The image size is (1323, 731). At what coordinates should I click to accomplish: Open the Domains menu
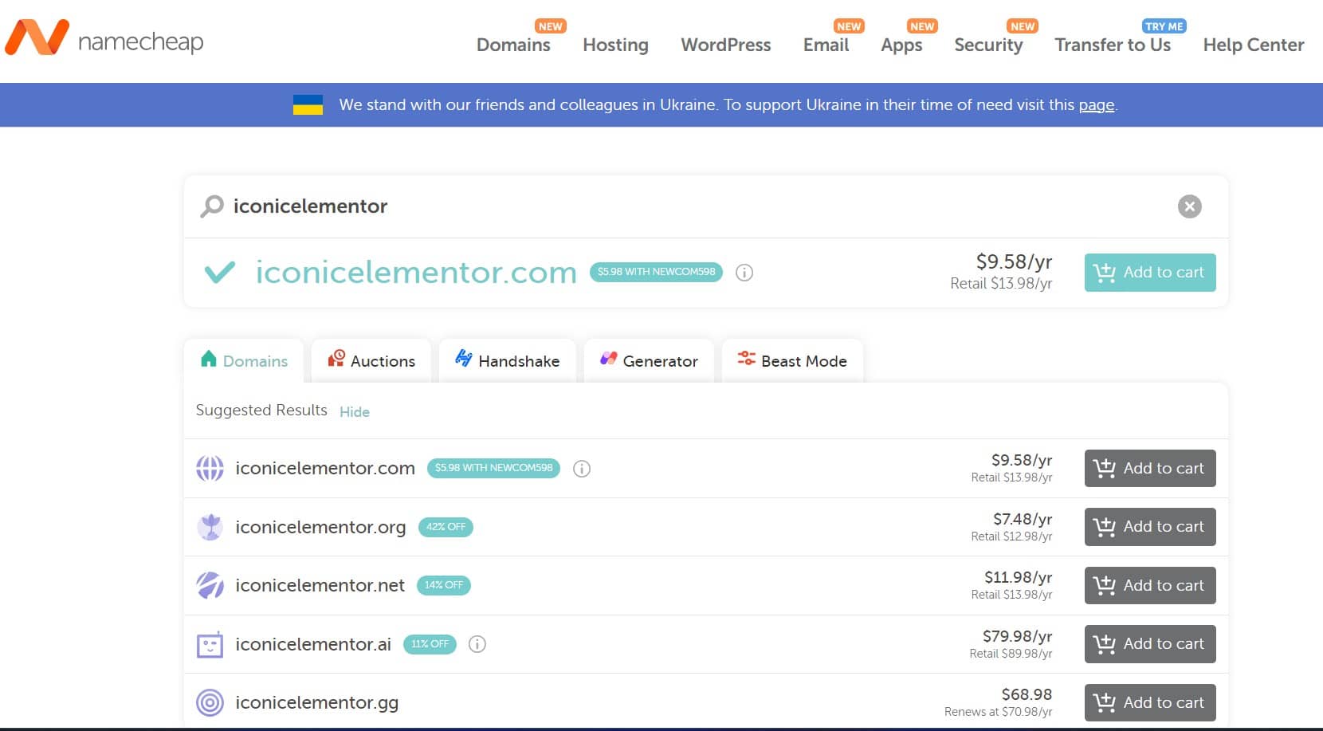(513, 45)
